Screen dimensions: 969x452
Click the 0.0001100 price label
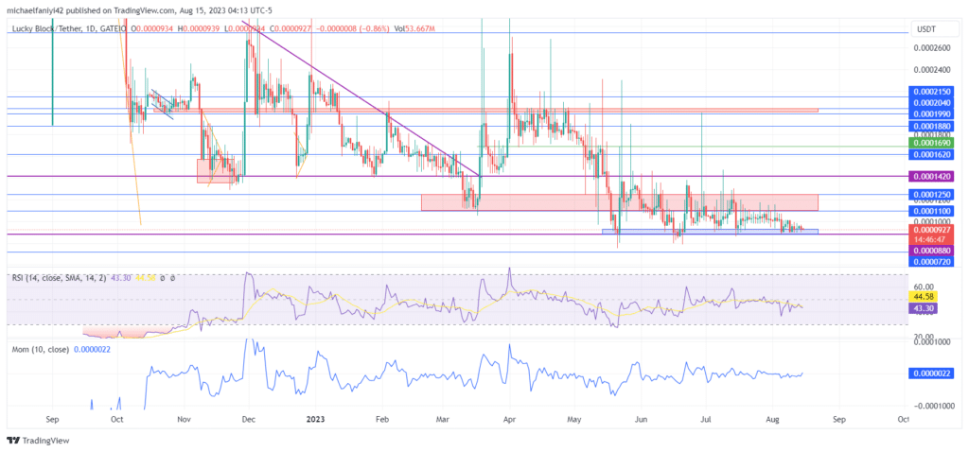pyautogui.click(x=932, y=211)
